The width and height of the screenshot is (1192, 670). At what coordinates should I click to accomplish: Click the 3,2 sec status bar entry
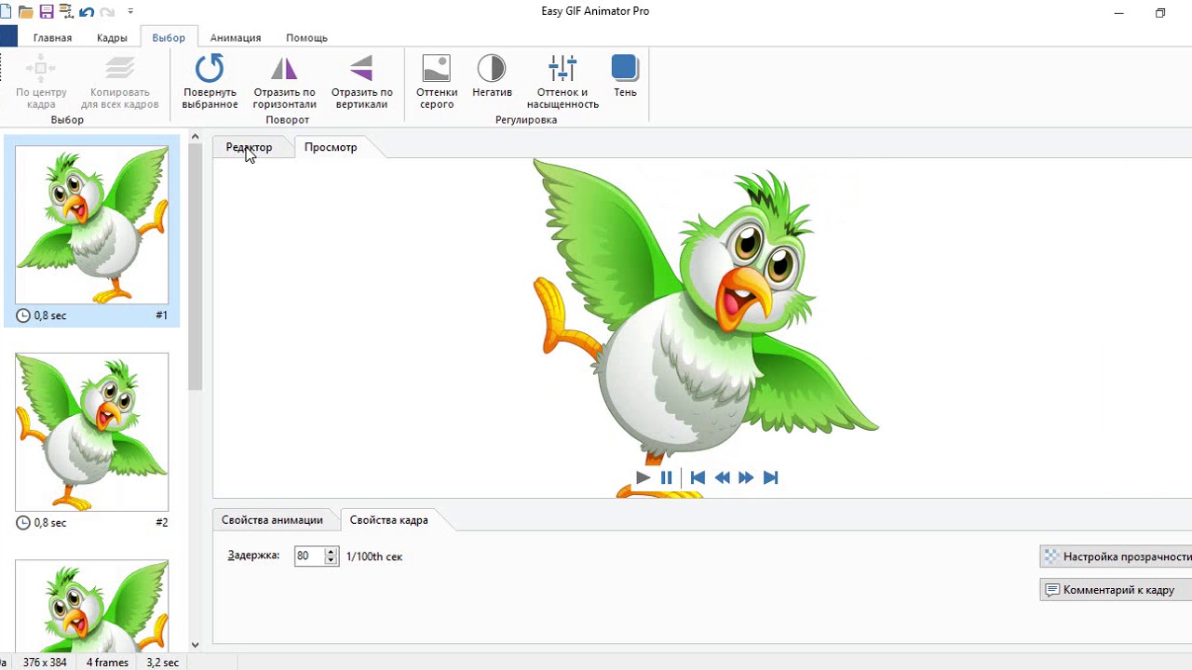[163, 663]
